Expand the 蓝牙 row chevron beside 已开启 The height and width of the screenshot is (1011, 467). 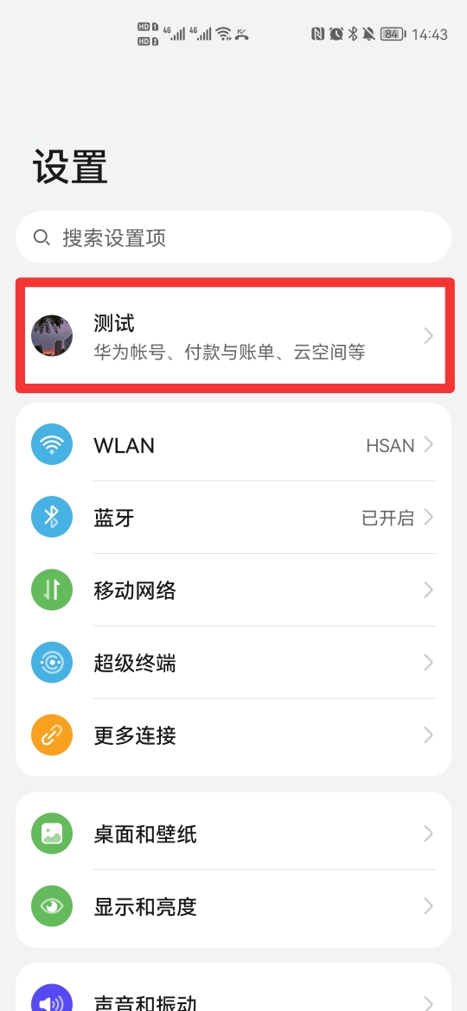tap(428, 517)
